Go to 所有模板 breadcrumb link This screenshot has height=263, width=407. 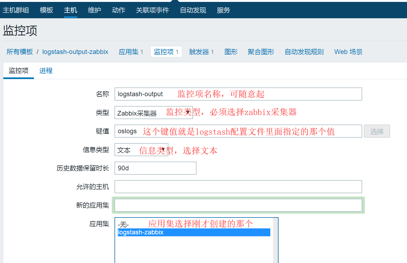[20, 52]
